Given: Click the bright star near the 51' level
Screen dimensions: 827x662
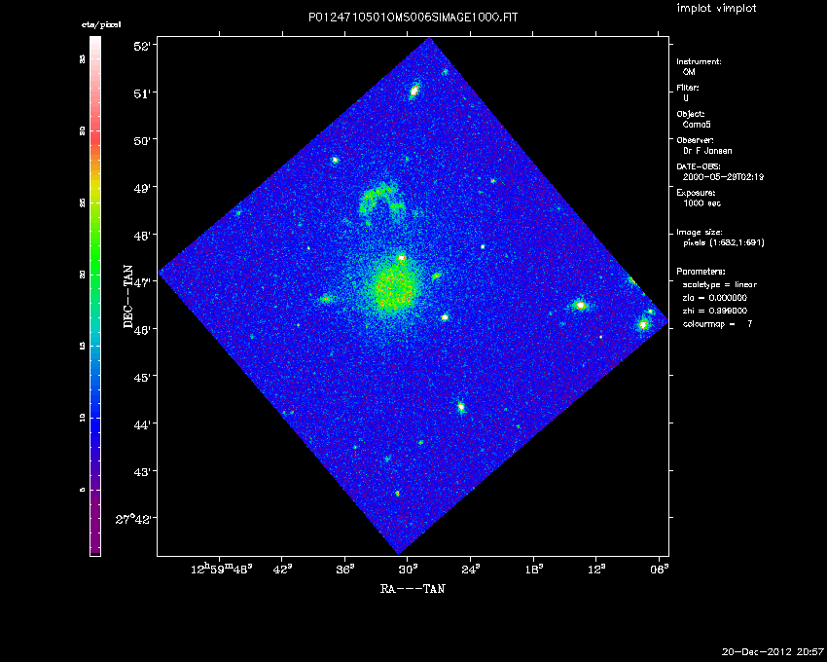Looking at the screenshot, I should click(x=414, y=91).
